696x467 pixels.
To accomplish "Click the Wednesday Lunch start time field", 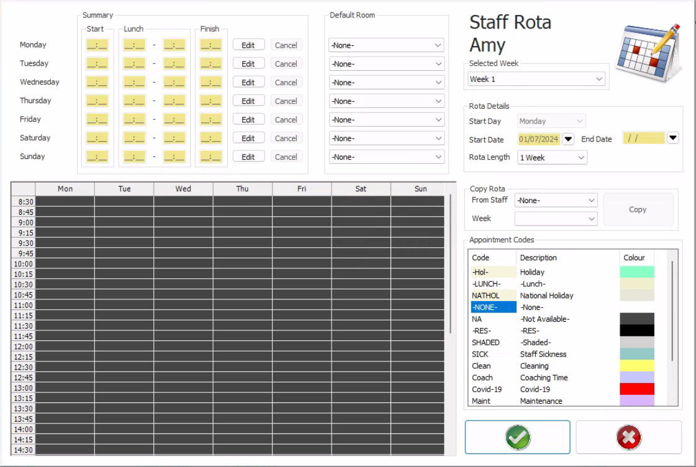I will click(134, 83).
